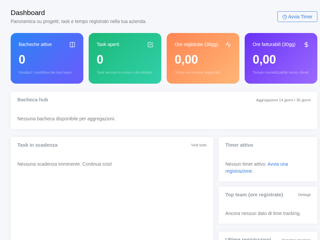The height and width of the screenshot is (240, 320).
Task: Click text Nessuna bacheca disponibile per aggregazioni
Action: click(x=66, y=119)
